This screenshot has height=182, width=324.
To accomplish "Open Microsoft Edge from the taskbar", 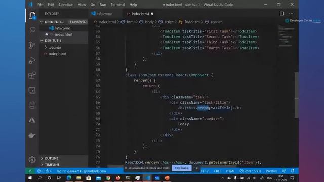I will point(69,178).
